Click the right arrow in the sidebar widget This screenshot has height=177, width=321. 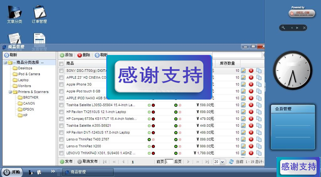297,28
